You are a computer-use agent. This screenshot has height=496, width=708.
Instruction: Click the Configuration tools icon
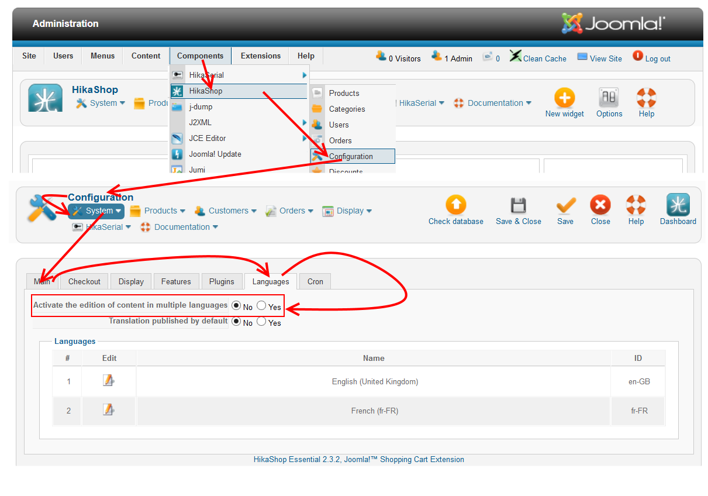(x=43, y=208)
